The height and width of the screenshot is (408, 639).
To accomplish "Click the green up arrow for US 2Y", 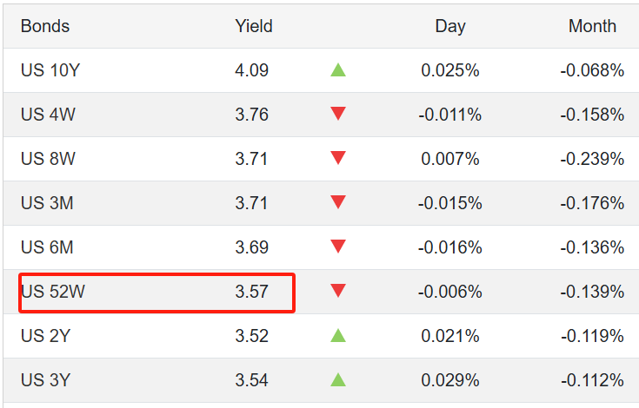I will pos(338,335).
